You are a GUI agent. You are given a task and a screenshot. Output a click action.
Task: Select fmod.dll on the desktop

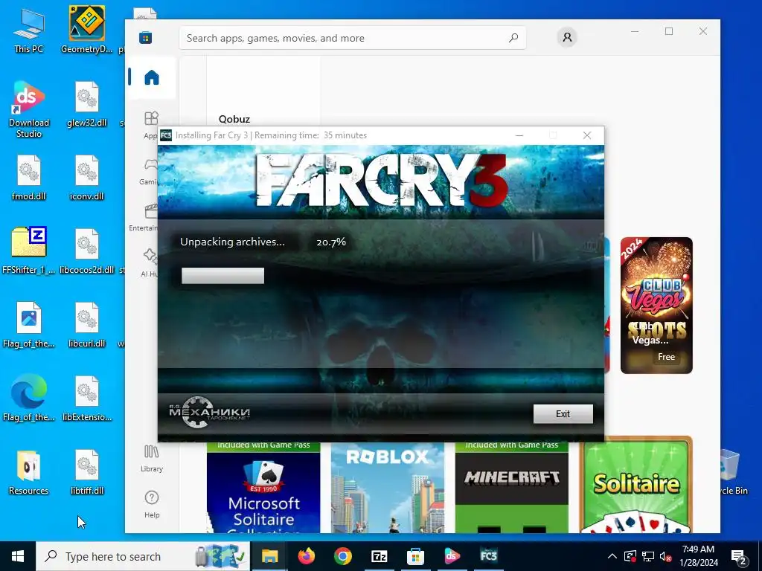tap(28, 178)
